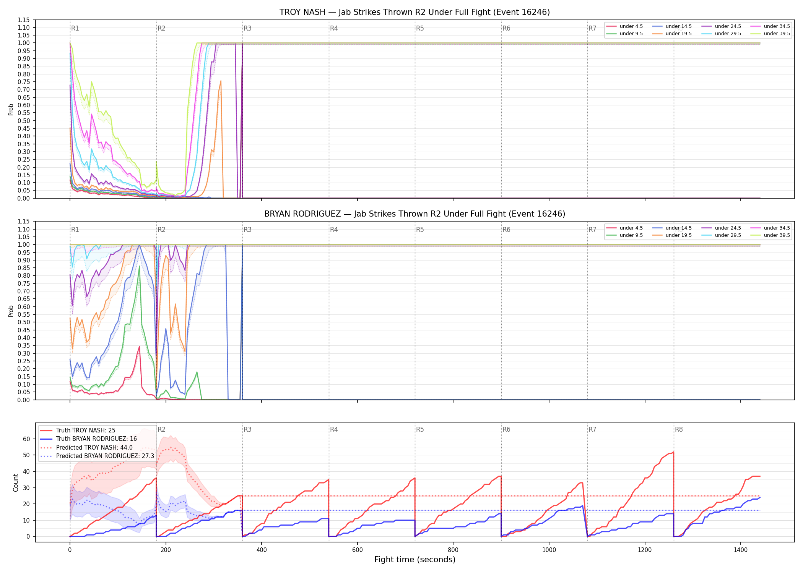Click the 30 tick on Count axis

[26, 488]
